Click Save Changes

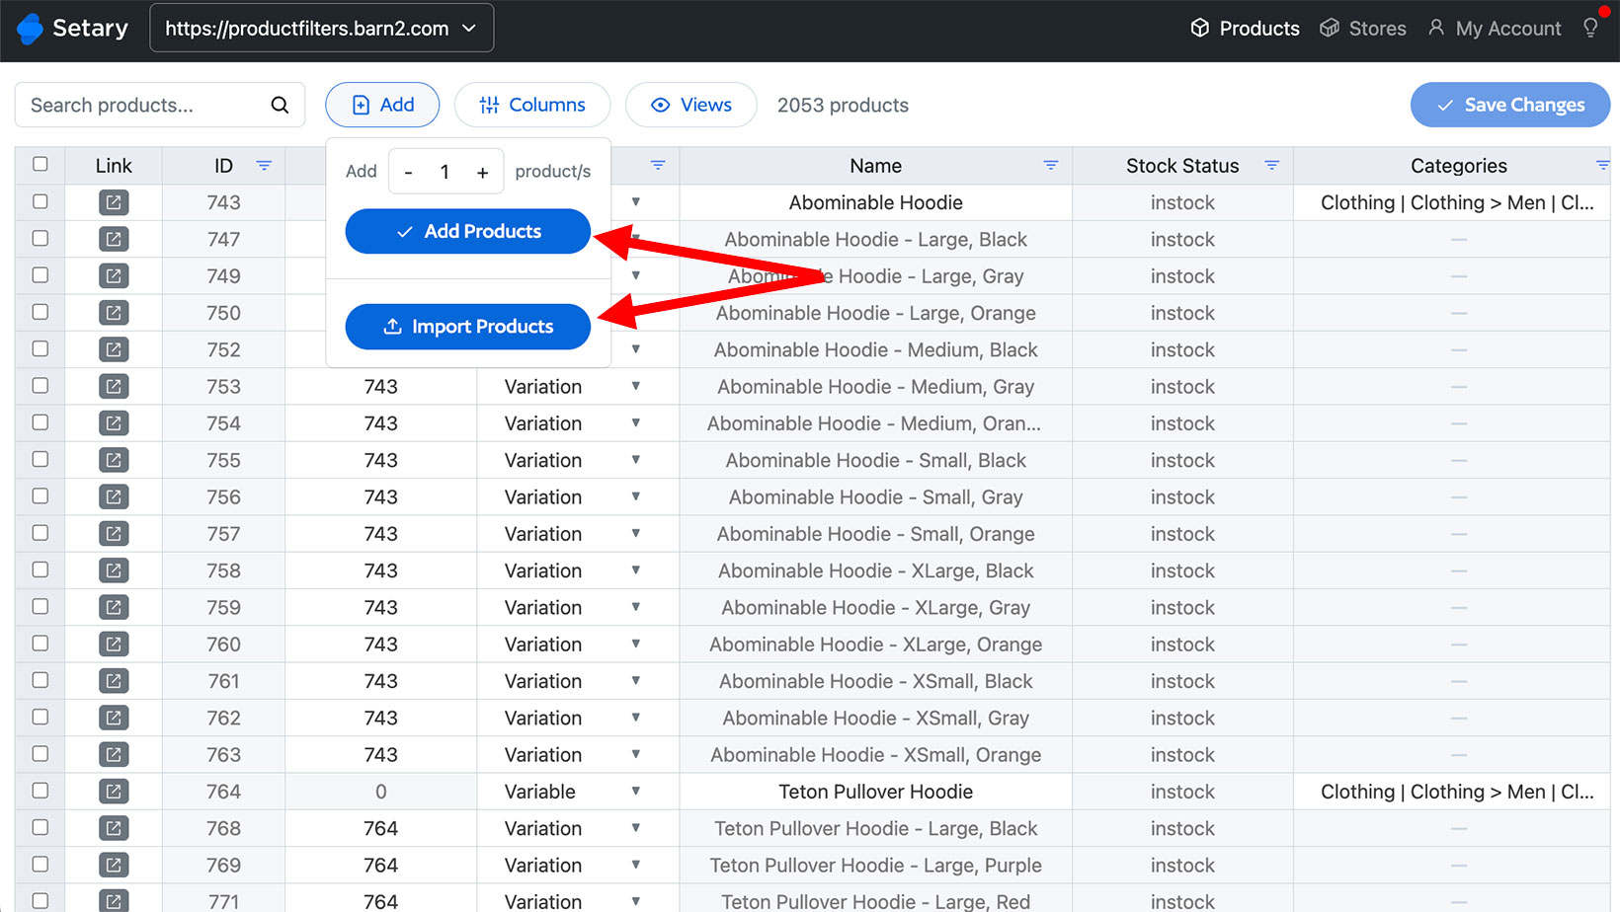(1510, 105)
